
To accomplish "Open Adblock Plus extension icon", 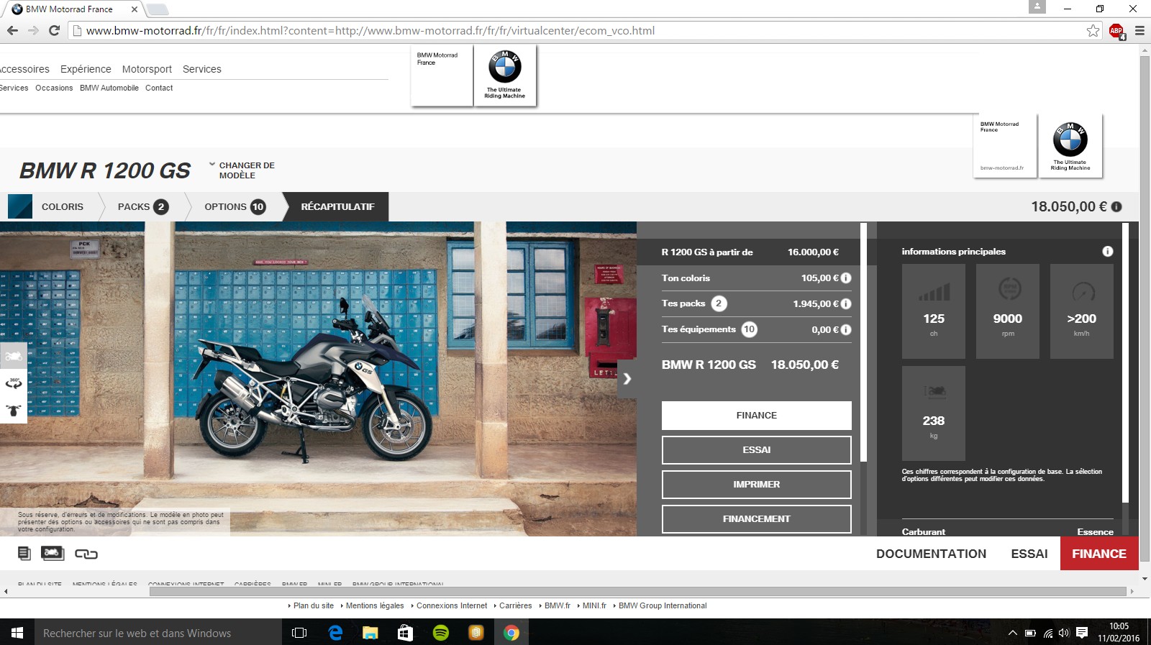I will 1116,31.
